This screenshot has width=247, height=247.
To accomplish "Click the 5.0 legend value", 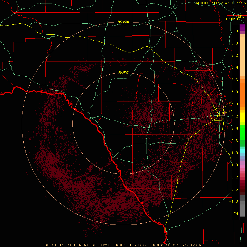I will [235, 104].
